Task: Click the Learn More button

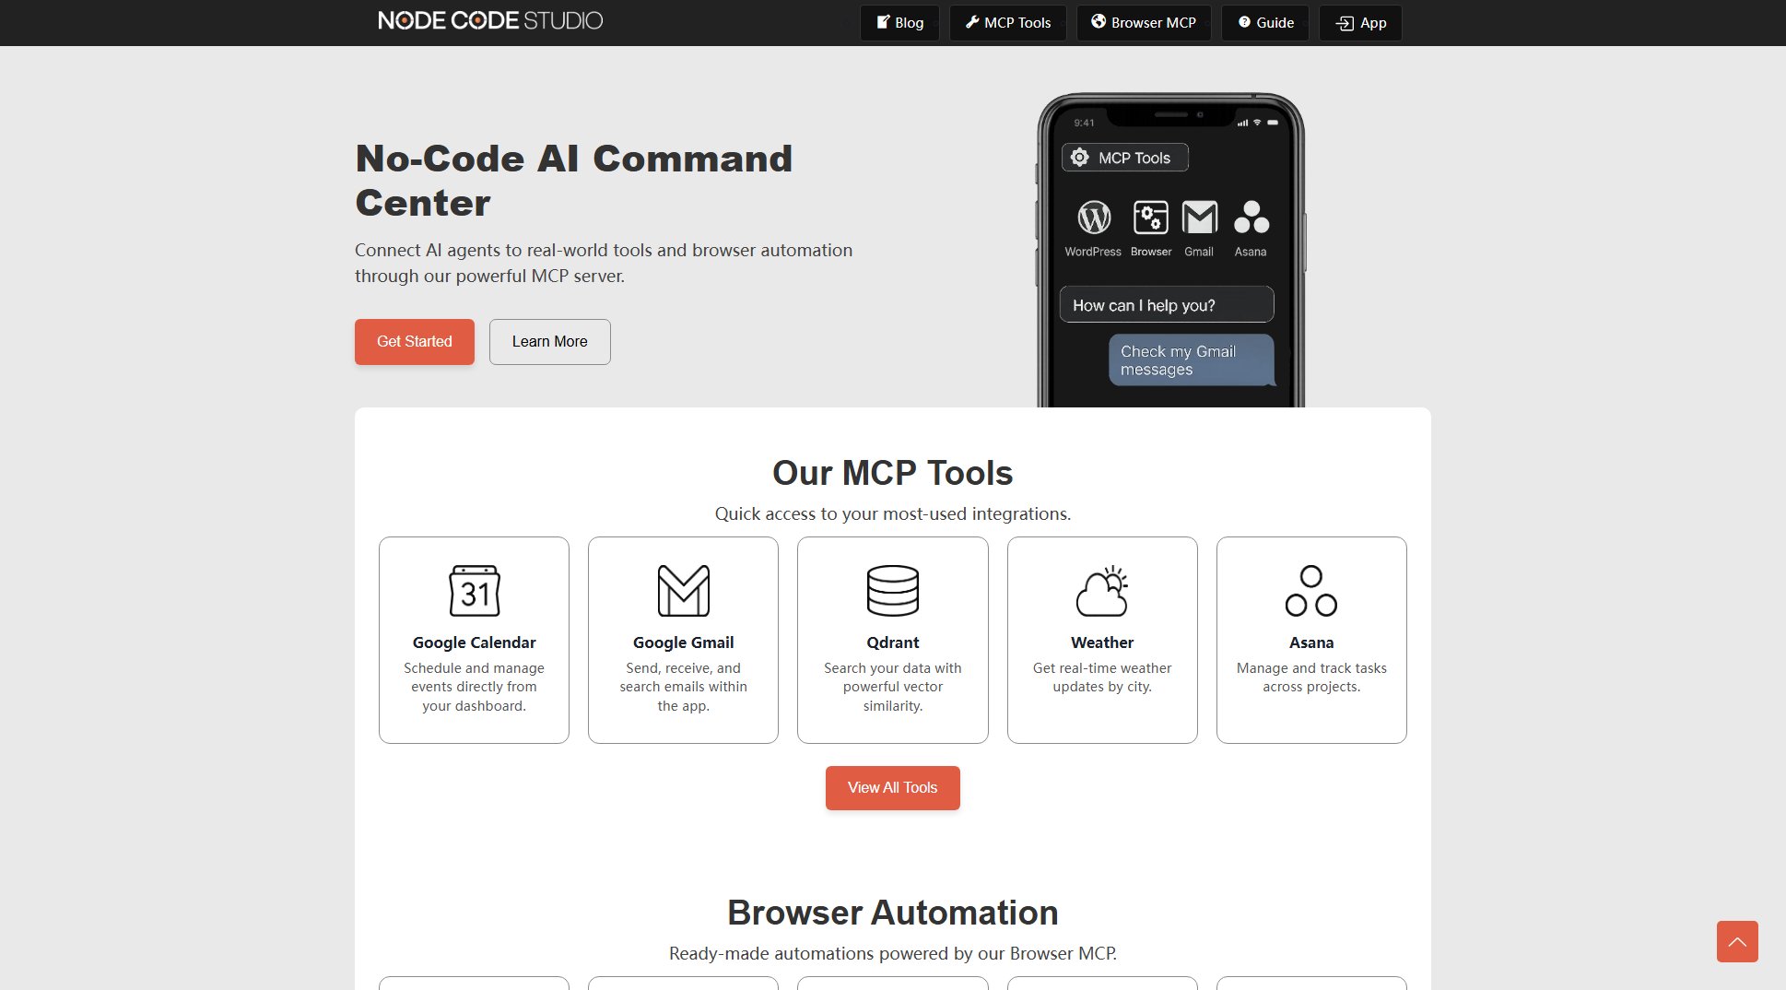Action: click(549, 342)
